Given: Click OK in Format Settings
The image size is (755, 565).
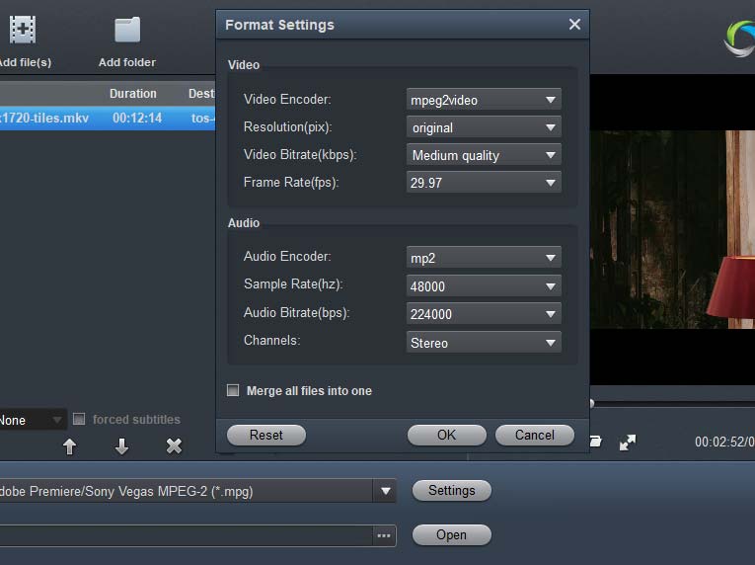Looking at the screenshot, I should pyautogui.click(x=446, y=435).
